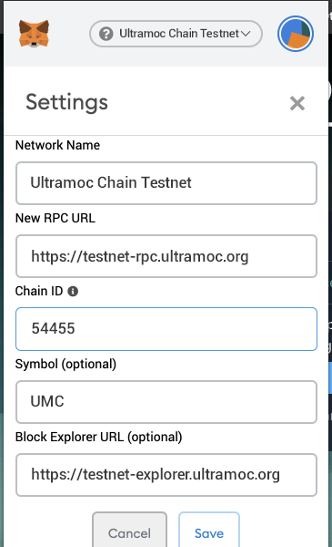Click the network selector chevron arrow
Screen dimensions: 332x547
[x=246, y=34]
